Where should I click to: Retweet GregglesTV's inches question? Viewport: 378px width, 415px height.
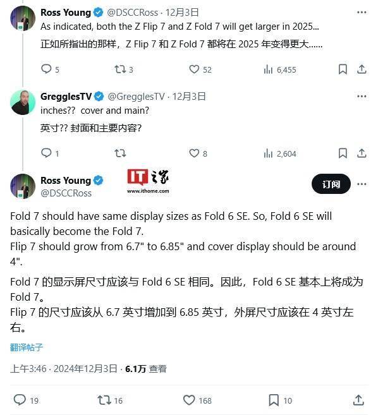click(120, 153)
